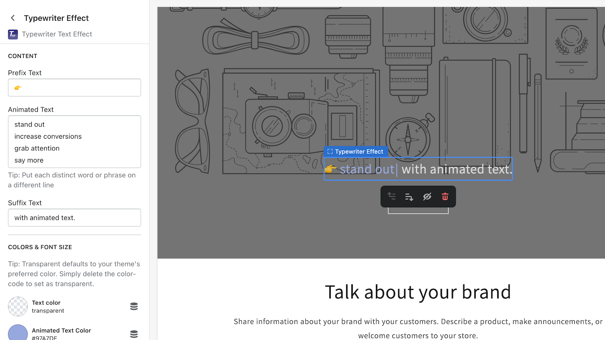Click the stack icon beside Animated Text Color
The height and width of the screenshot is (340, 605).
click(134, 334)
